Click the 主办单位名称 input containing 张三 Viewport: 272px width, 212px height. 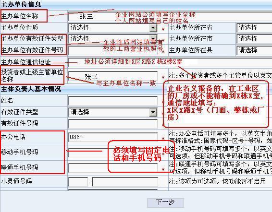tap(170, 16)
